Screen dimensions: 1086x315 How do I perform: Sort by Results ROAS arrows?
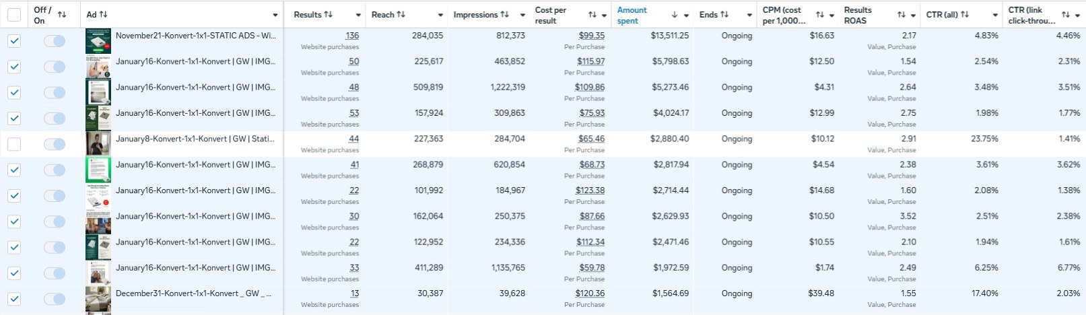point(902,15)
